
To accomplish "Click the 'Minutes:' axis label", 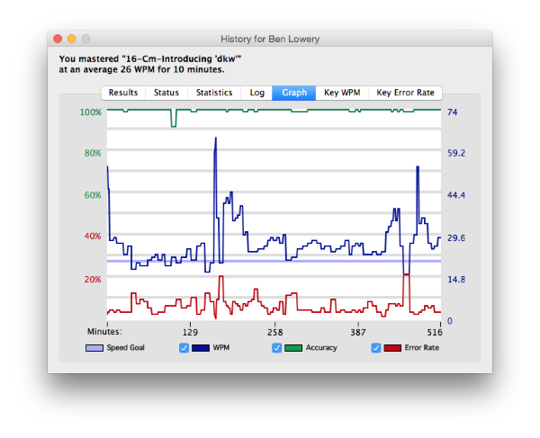I will point(104,332).
